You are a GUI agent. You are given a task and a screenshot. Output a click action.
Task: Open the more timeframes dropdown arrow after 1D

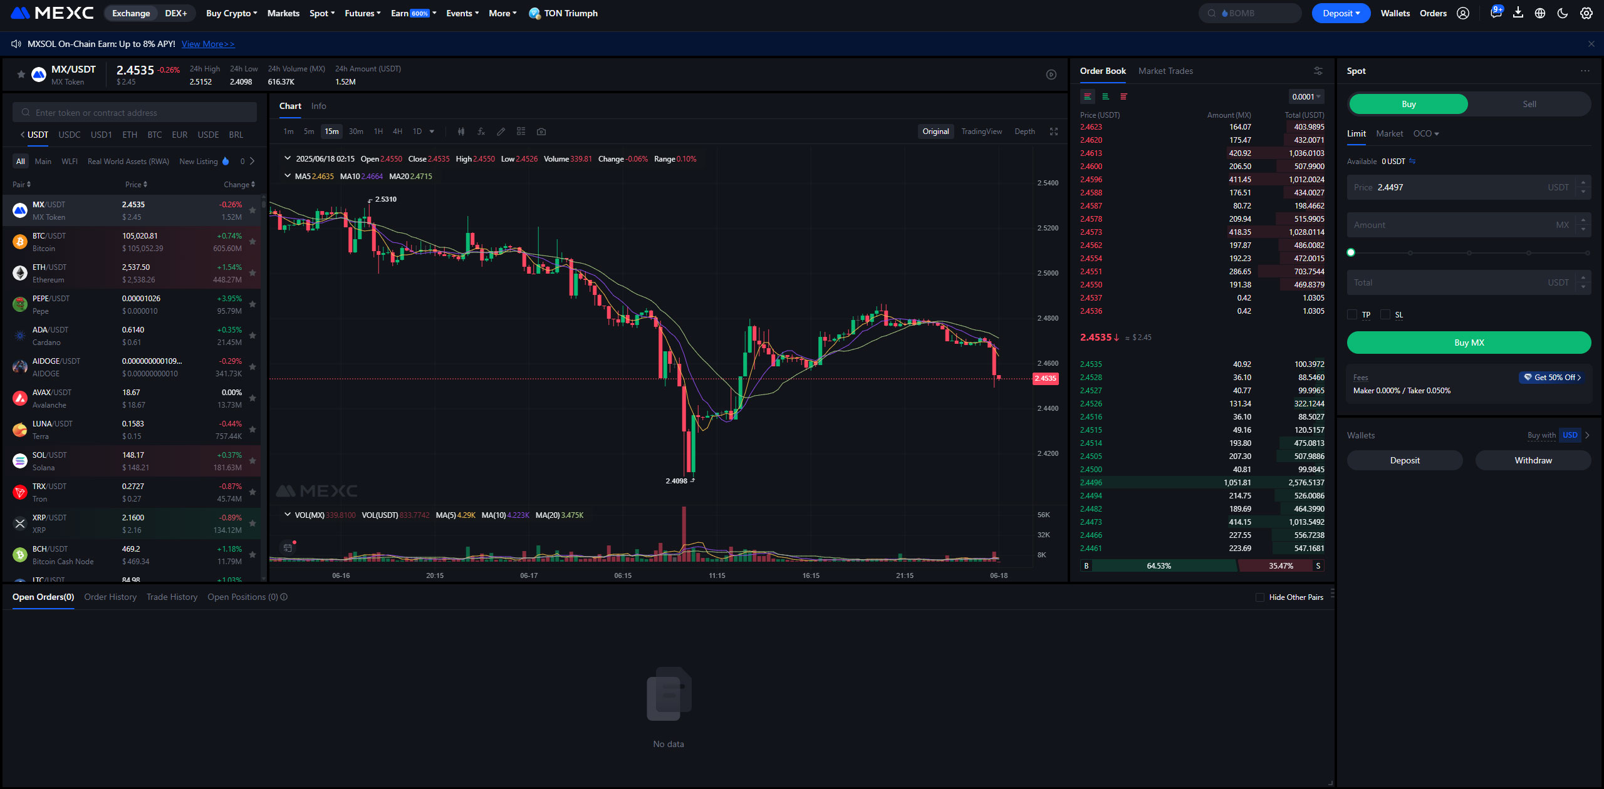click(x=432, y=131)
